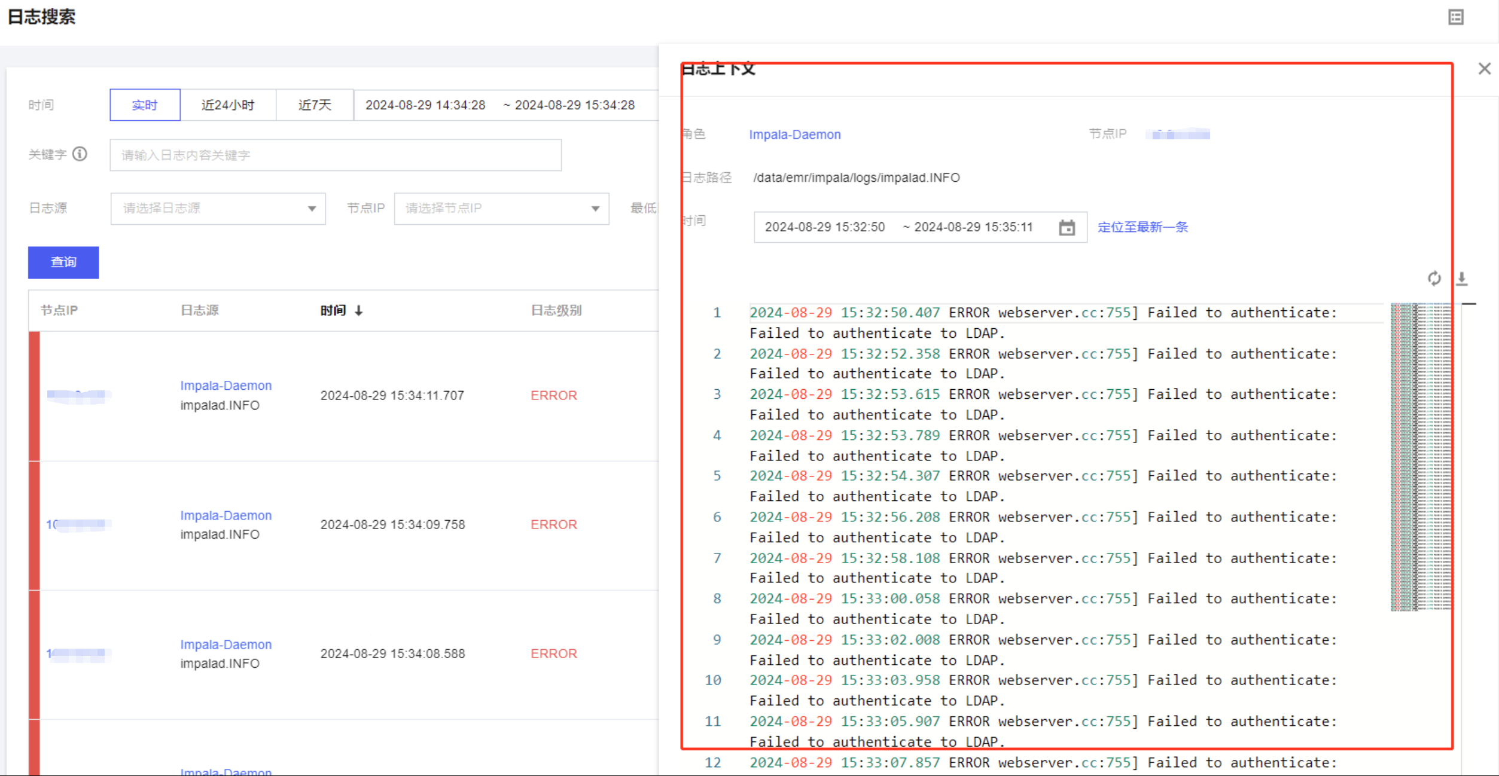The height and width of the screenshot is (776, 1499).
Task: Open first row Impala-Daemon log source link
Action: (x=226, y=386)
